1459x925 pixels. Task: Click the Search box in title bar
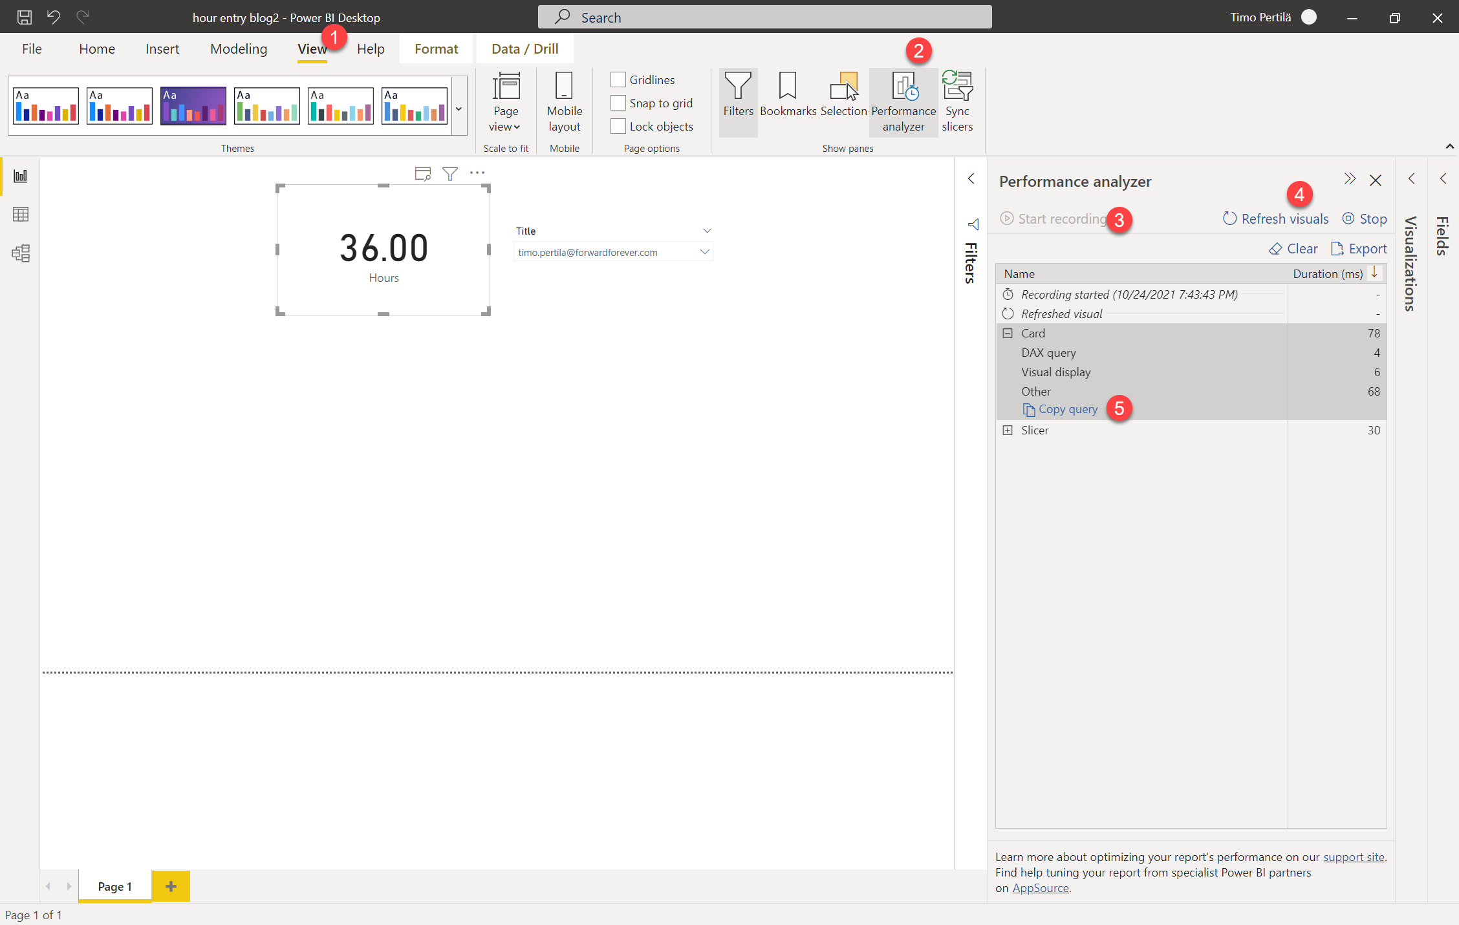pyautogui.click(x=764, y=17)
